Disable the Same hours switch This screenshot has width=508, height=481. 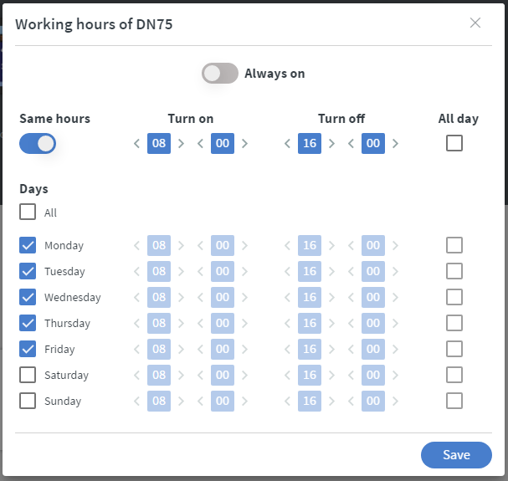38,144
